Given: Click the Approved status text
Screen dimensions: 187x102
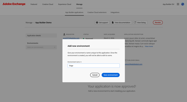Looking at the screenshot, I should [x=89, y=38].
